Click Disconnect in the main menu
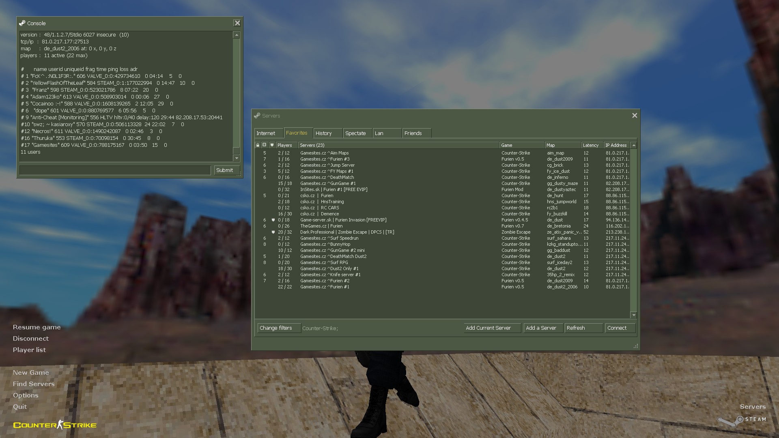The height and width of the screenshot is (438, 779). pyautogui.click(x=30, y=338)
